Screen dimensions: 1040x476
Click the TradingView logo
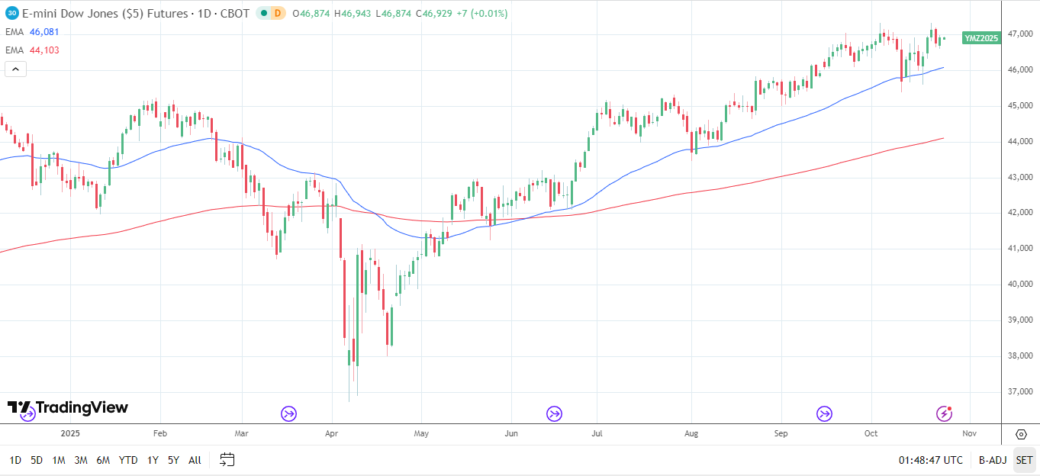[67, 407]
